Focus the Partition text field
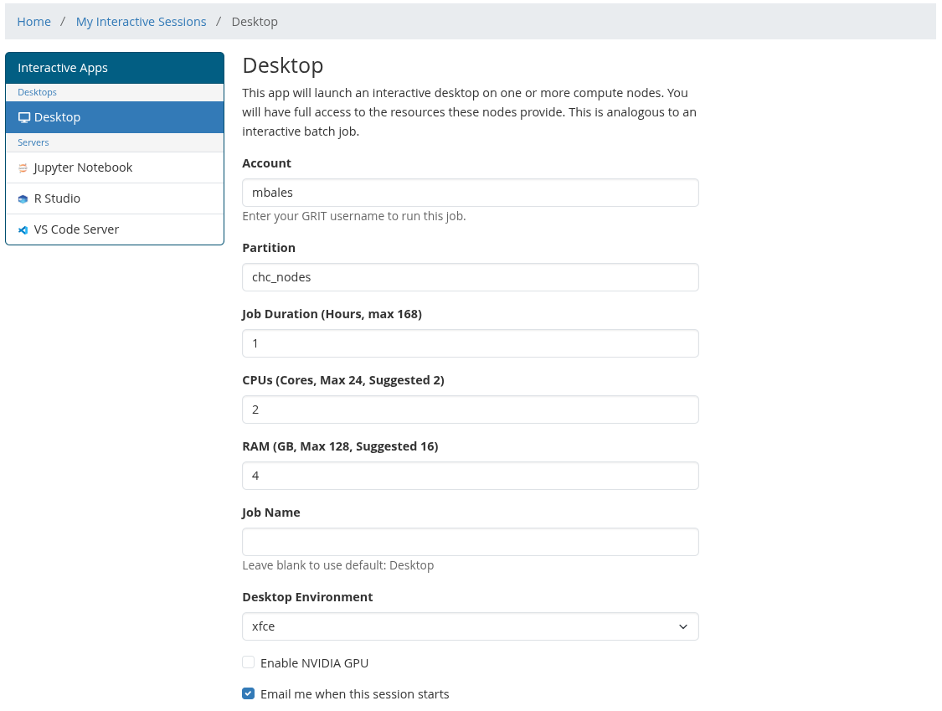 coord(470,277)
